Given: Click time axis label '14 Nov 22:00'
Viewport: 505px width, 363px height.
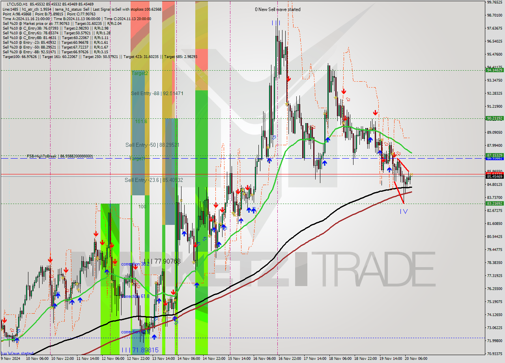Looking at the screenshot, I should [214, 359].
